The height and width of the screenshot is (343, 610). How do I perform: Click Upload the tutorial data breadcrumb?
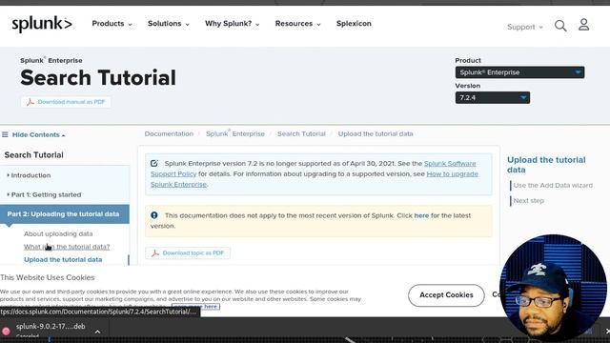[x=376, y=133]
